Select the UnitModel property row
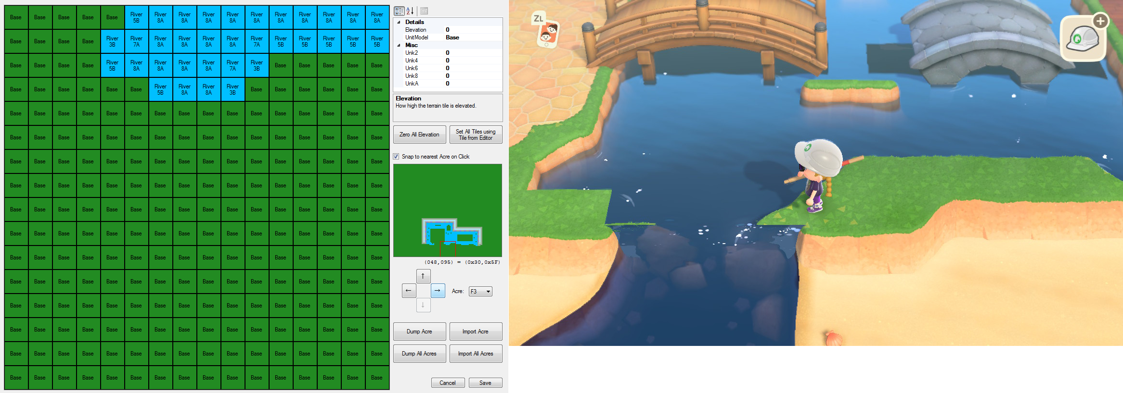The width and height of the screenshot is (1123, 393). tap(448, 37)
